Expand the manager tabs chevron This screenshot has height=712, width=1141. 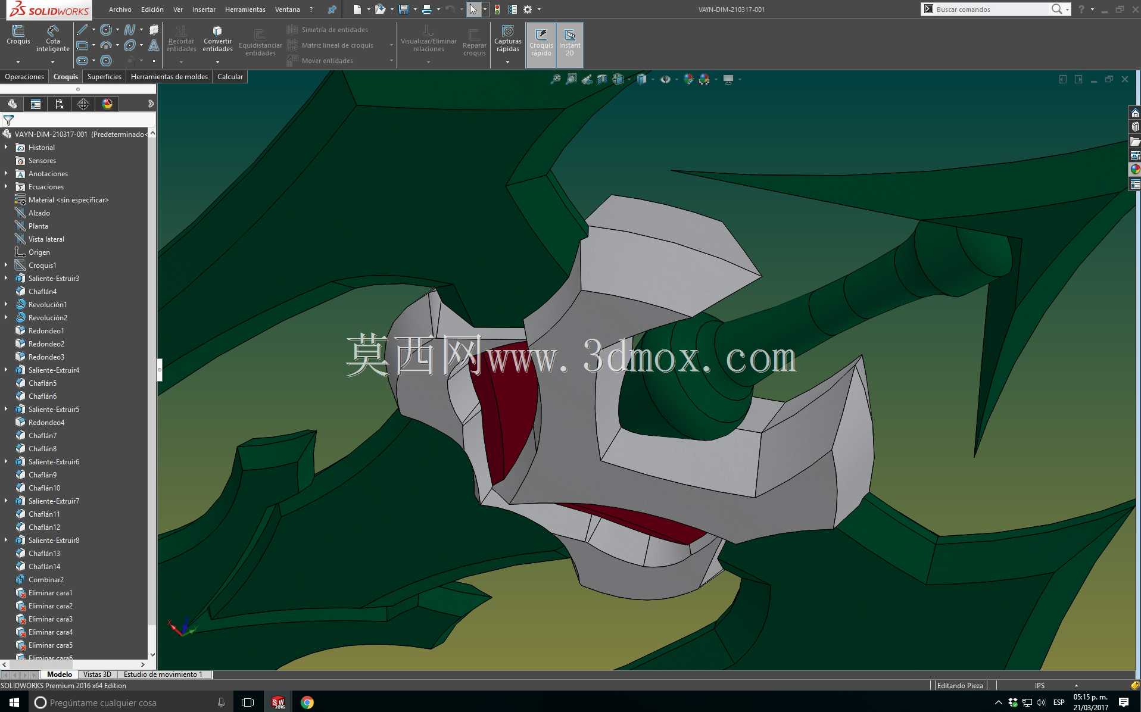click(x=151, y=104)
